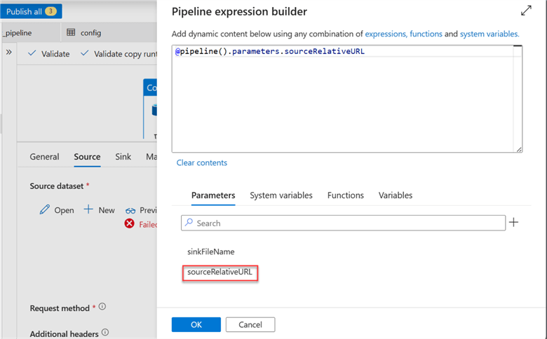Open the system variables help link

(489, 34)
